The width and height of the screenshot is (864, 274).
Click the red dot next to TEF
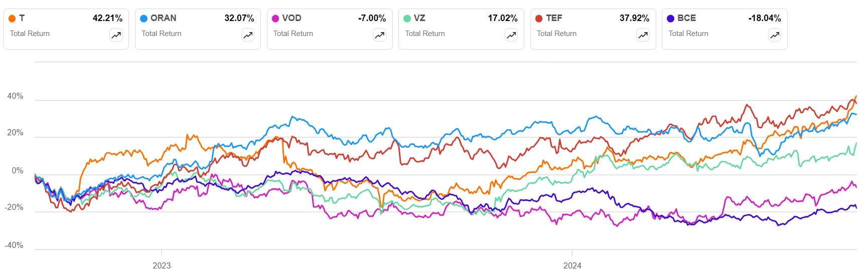tap(539, 19)
